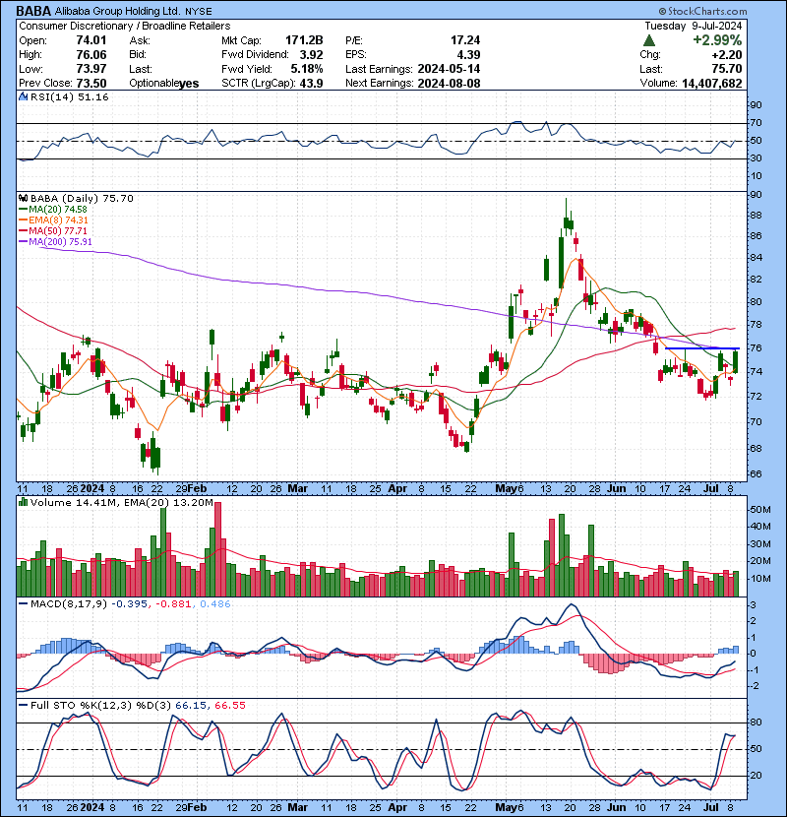
Task: Click the MACD histogram value 0.486
Action: 214,604
